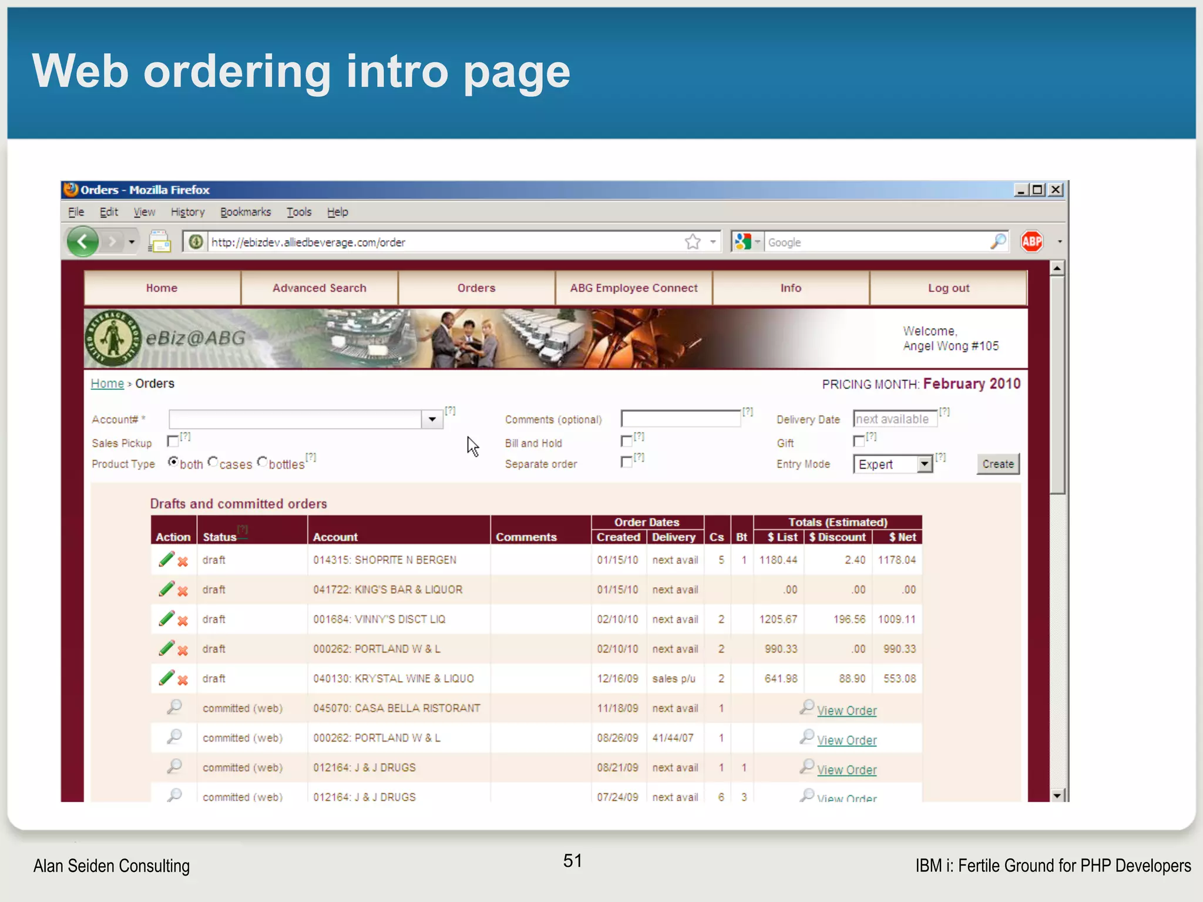Click the Firefox icon in the title bar
Viewport: 1203px width, 902px height.
71,189
